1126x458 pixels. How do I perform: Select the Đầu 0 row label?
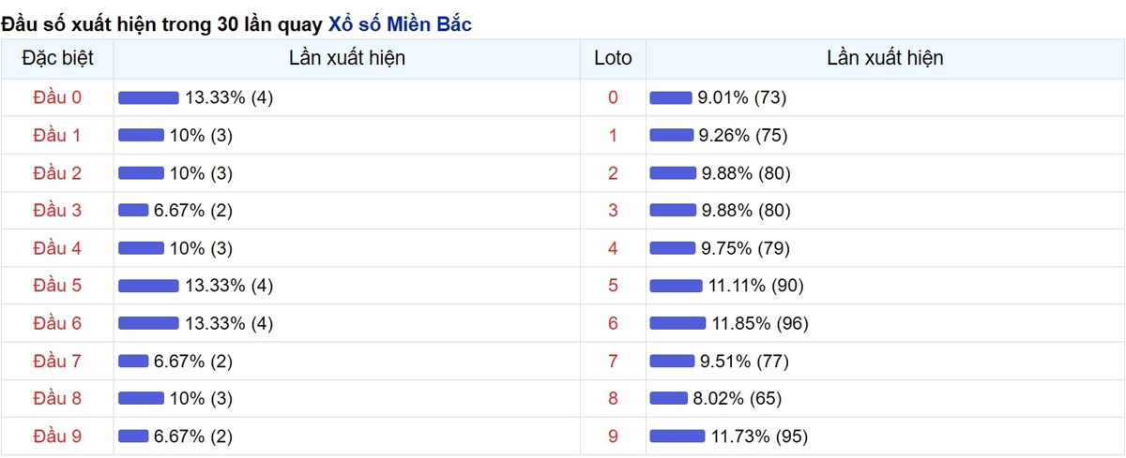57,97
